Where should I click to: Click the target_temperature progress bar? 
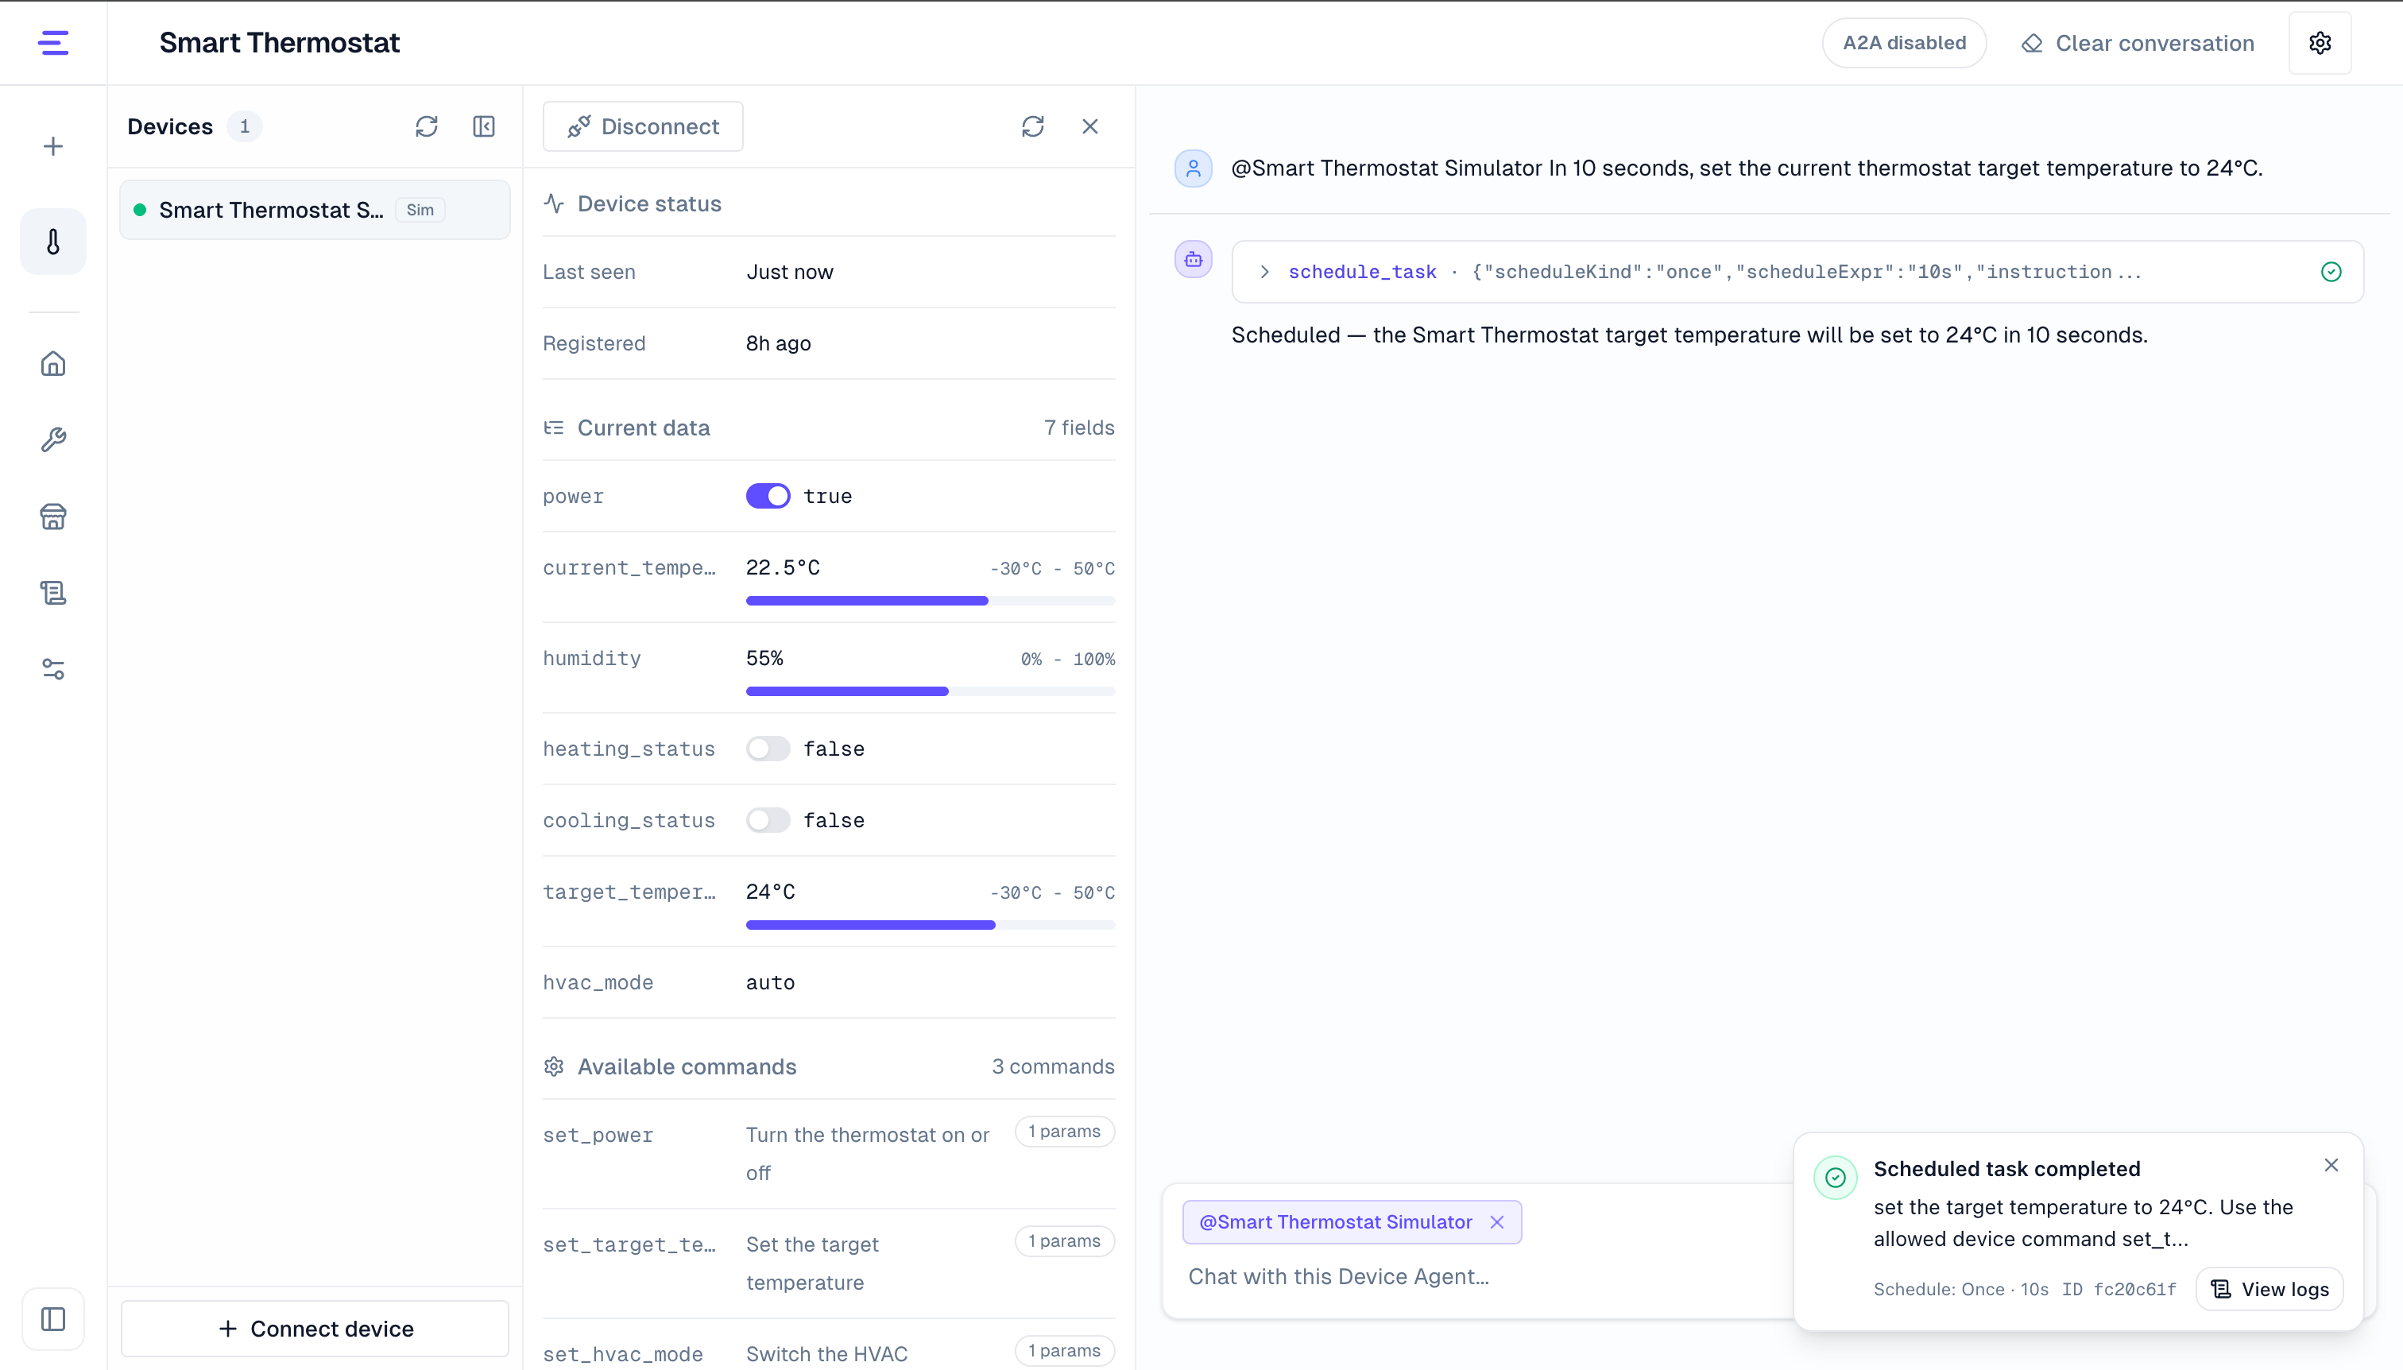(x=931, y=925)
